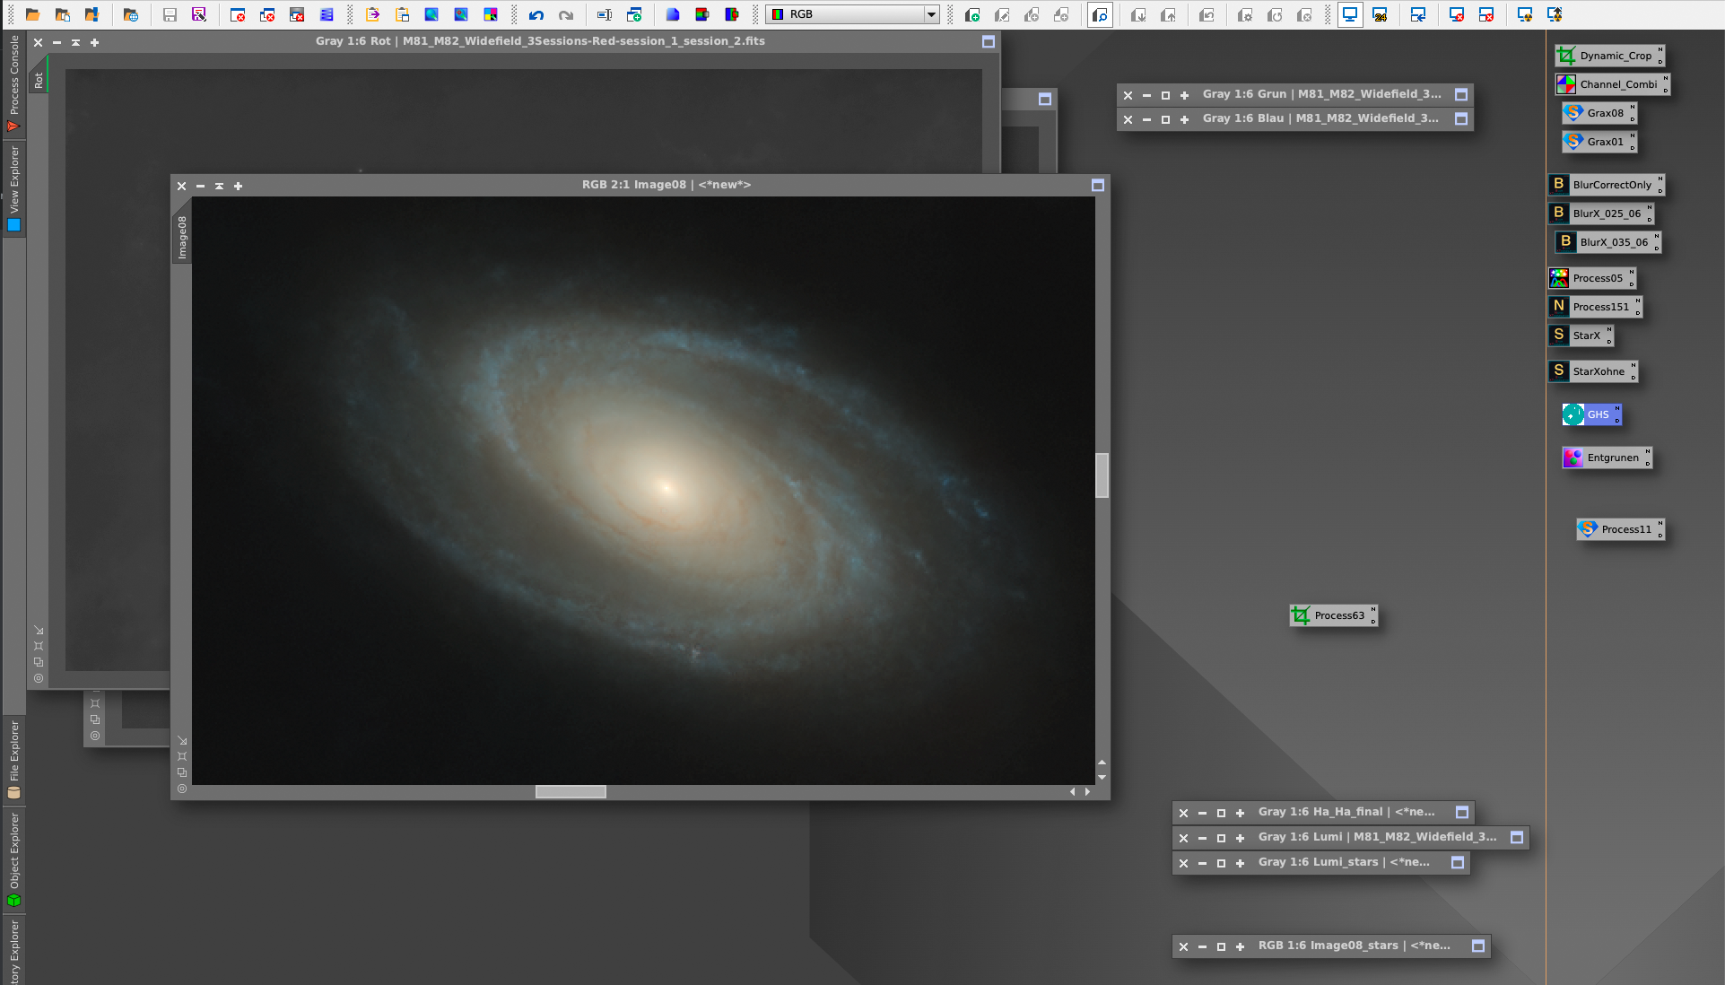The height and width of the screenshot is (985, 1725).
Task: Click the scroll-left arrow in Image08 window
Action: [x=1072, y=791]
